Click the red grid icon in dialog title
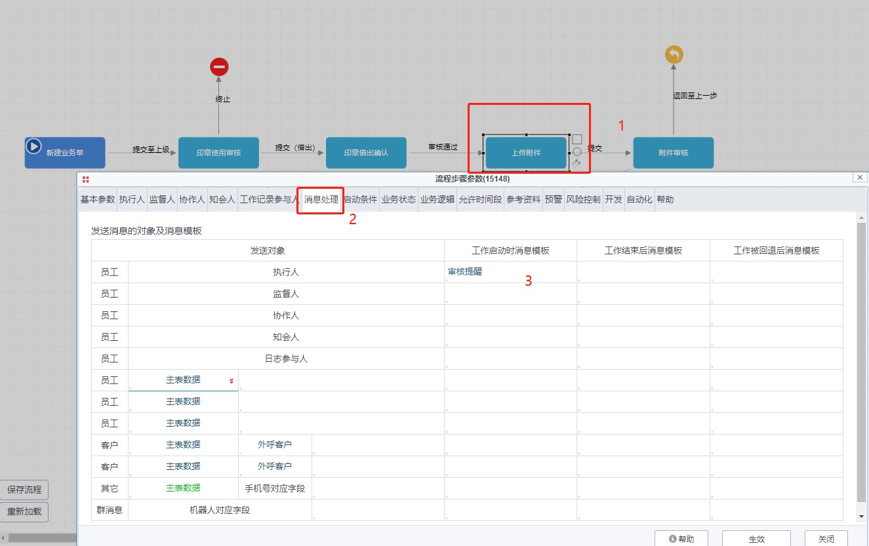Viewport: 869px width, 546px height. (x=86, y=179)
